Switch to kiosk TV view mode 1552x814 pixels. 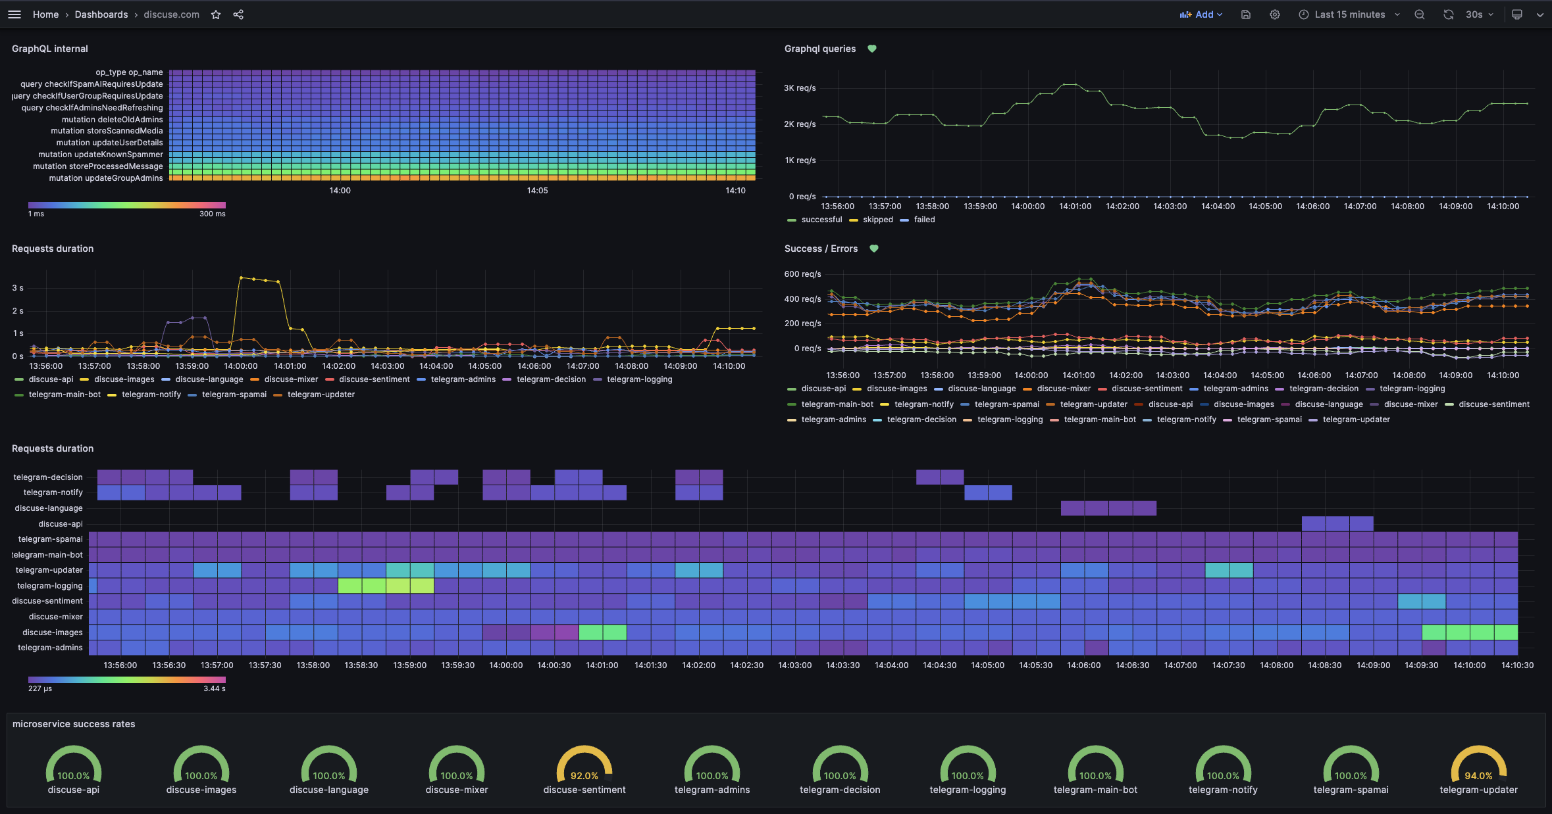click(x=1517, y=14)
